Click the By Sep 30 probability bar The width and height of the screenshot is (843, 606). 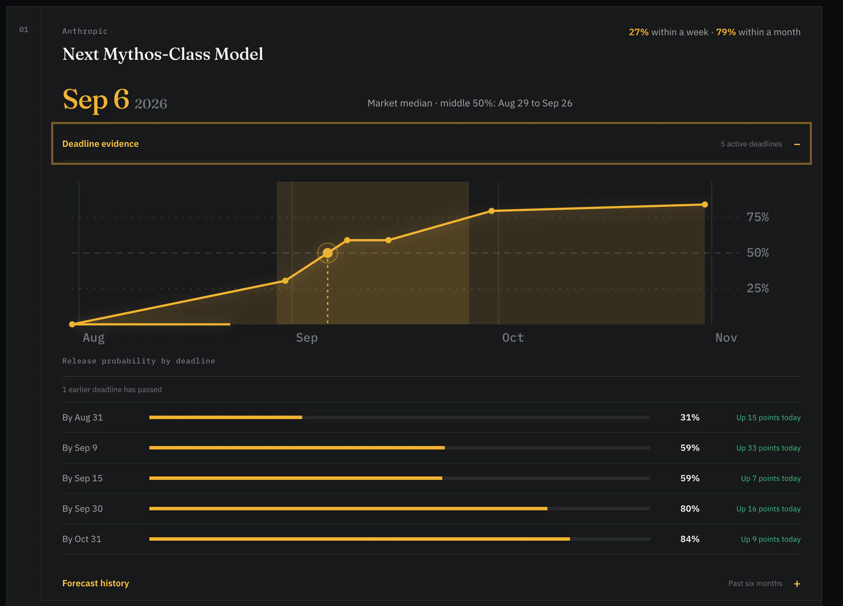click(400, 509)
